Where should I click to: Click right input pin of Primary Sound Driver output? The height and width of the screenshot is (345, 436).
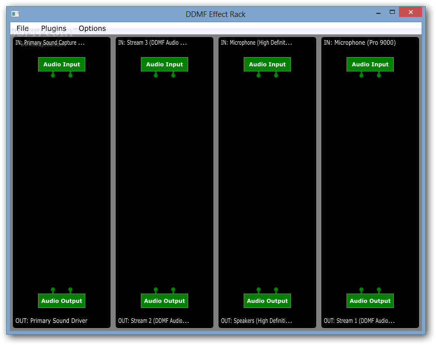(x=70, y=290)
